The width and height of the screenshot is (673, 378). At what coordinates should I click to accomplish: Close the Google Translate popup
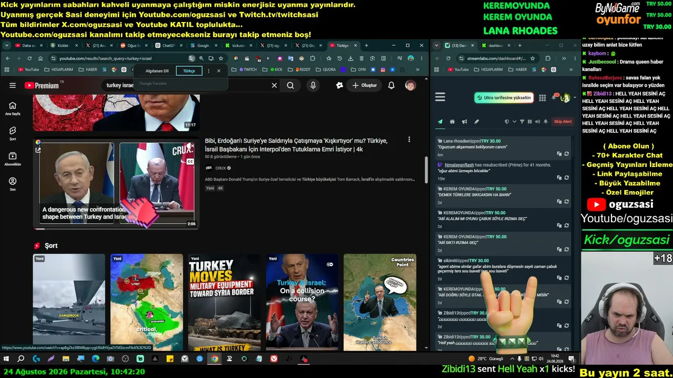[x=219, y=71]
